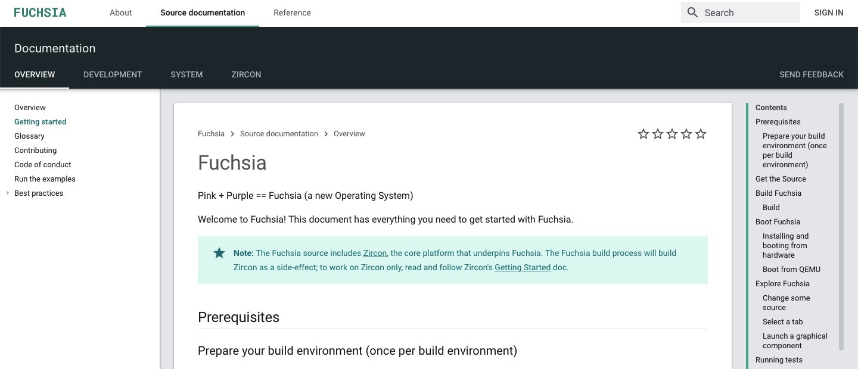Click the search magnifier icon
This screenshot has width=858, height=369.
coord(692,12)
